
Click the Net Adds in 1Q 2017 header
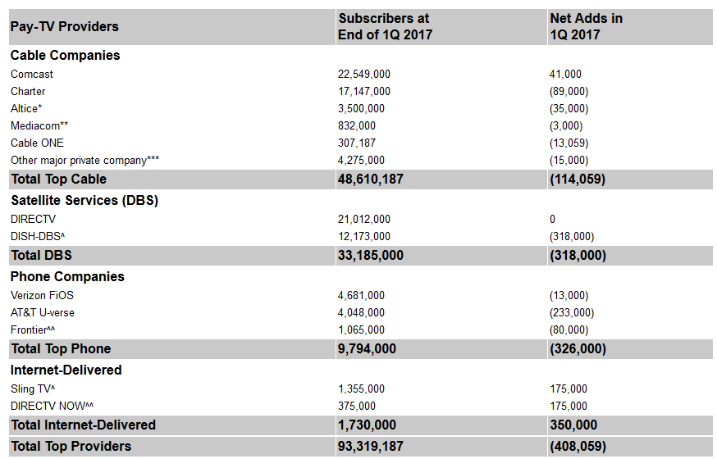click(587, 26)
